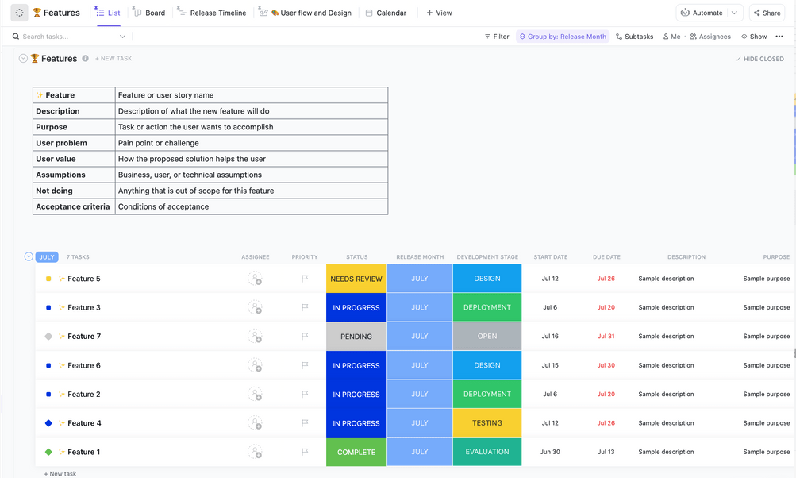The image size is (796, 478).
Task: Click the + New Task button beside Features
Action: [x=113, y=59]
